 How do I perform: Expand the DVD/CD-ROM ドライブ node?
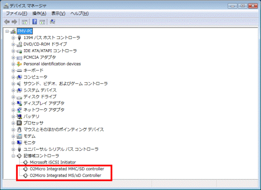tap(13, 44)
